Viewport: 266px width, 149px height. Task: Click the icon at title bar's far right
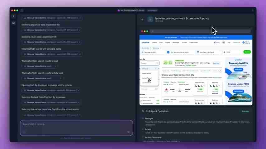(252, 11)
